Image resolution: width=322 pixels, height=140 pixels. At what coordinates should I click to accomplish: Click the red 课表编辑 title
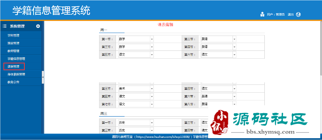[166, 25]
